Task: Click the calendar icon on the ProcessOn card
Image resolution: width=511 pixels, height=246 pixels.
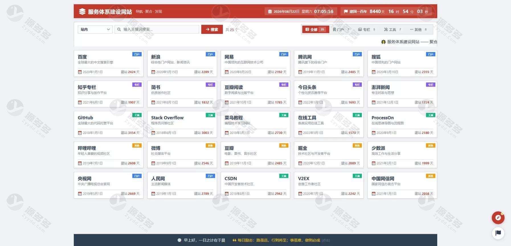Action: coord(374,133)
